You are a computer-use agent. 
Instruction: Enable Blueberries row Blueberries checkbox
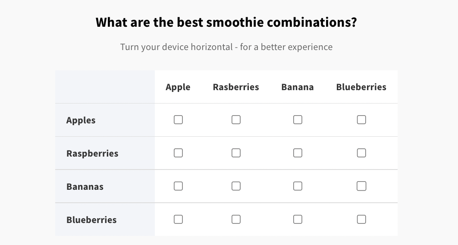[361, 219]
